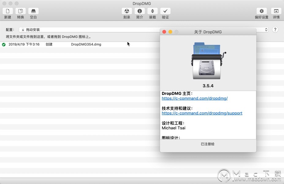Show the 简介 (Info) toolbar icon

pyautogui.click(x=140, y=11)
